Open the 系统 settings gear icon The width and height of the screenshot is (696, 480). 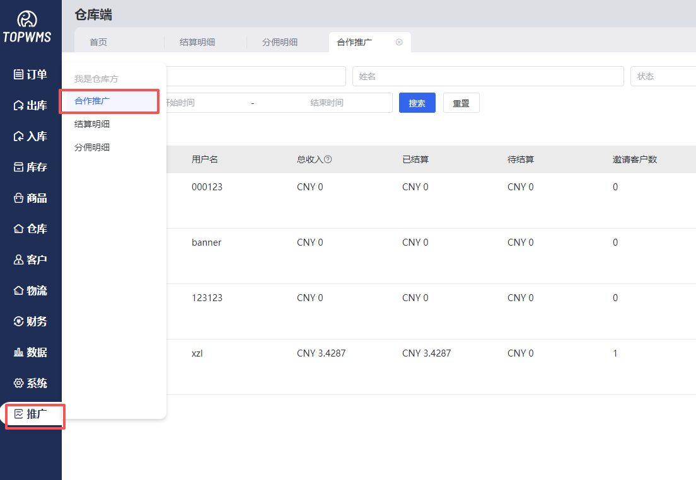click(18, 383)
